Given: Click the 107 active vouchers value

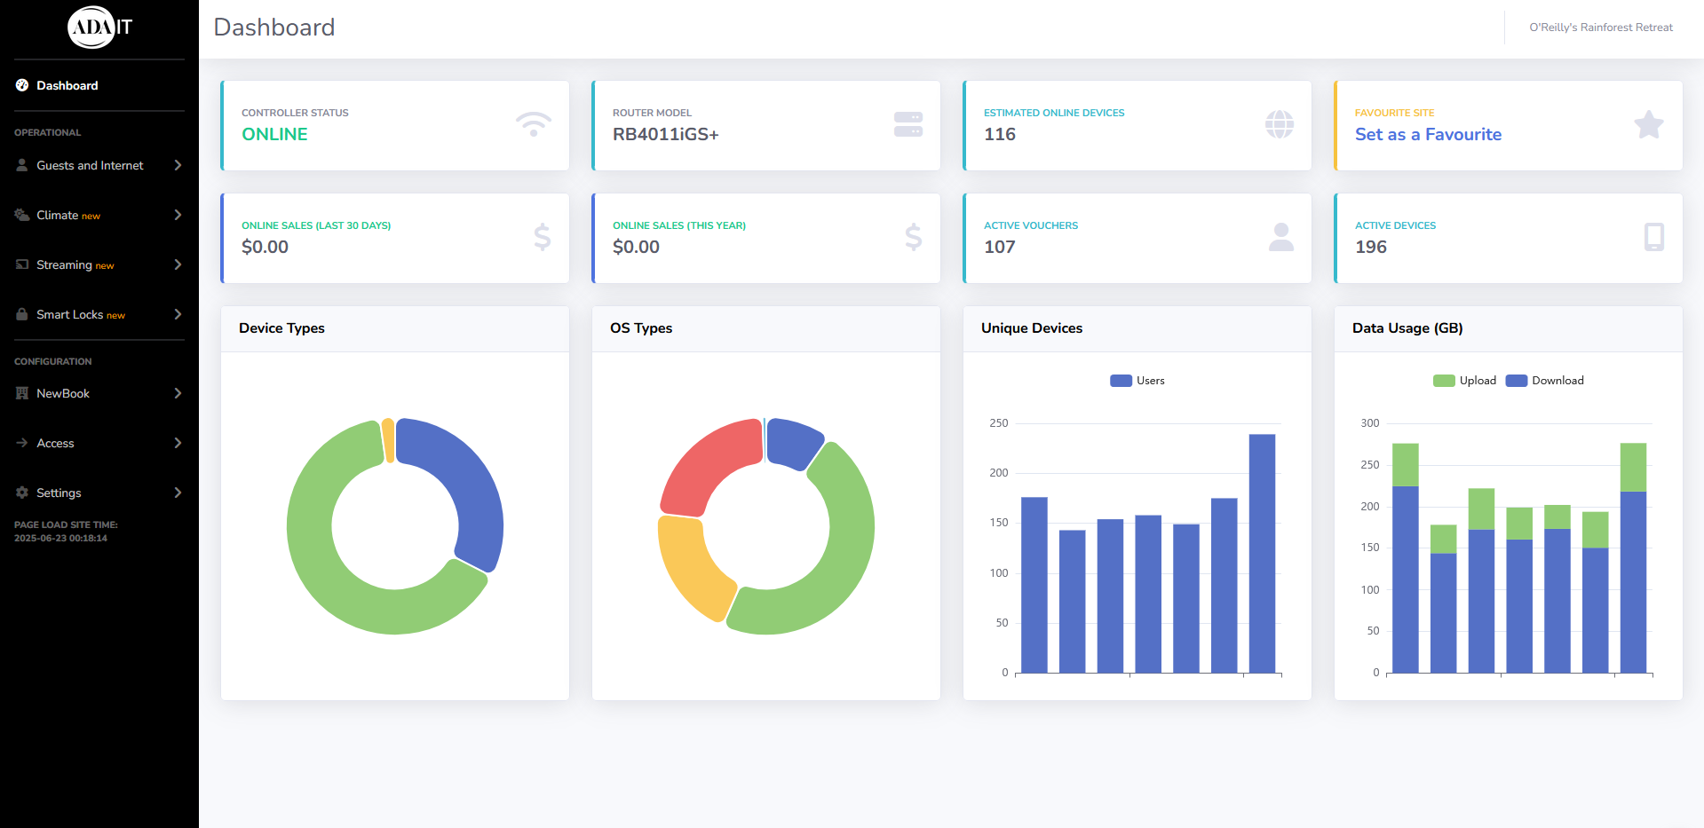Looking at the screenshot, I should [x=1000, y=247].
